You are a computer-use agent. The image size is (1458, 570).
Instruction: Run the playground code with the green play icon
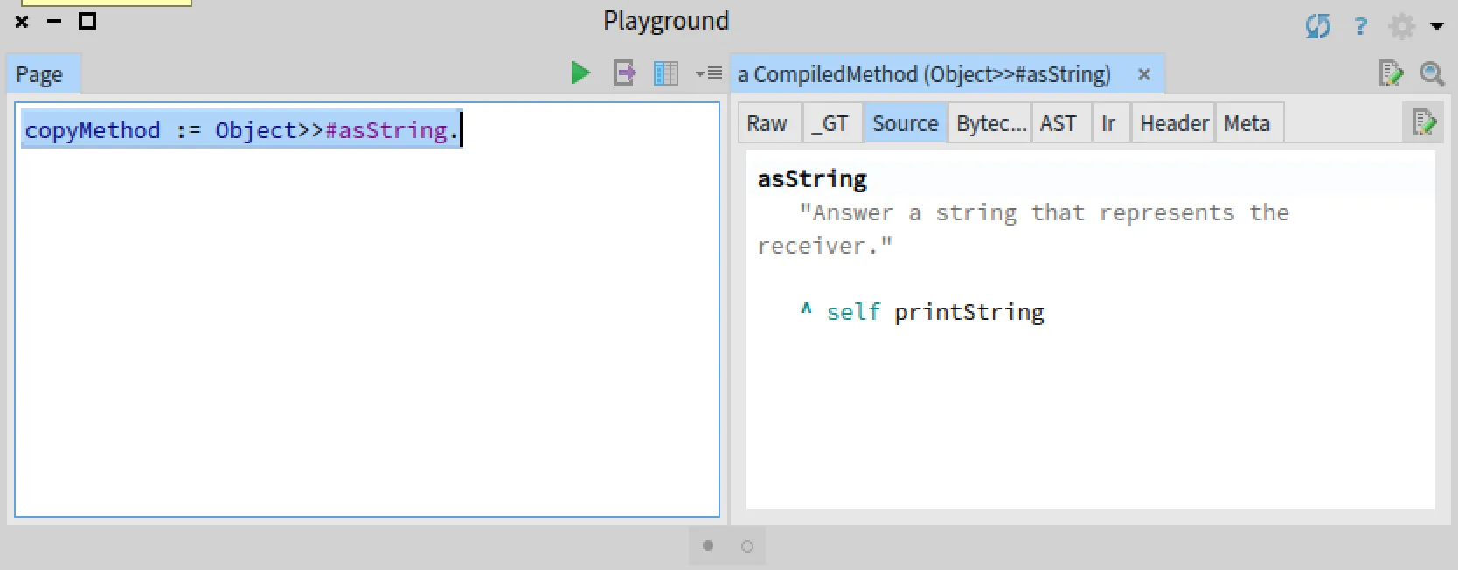tap(580, 73)
